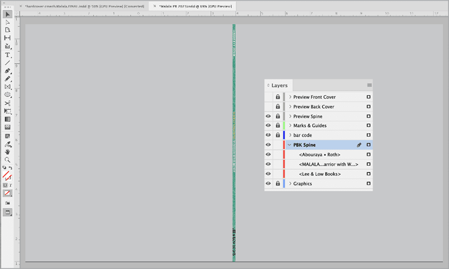Image resolution: width=449 pixels, height=269 pixels.
Task: Select the Eyedropper tool
Action: click(8, 144)
